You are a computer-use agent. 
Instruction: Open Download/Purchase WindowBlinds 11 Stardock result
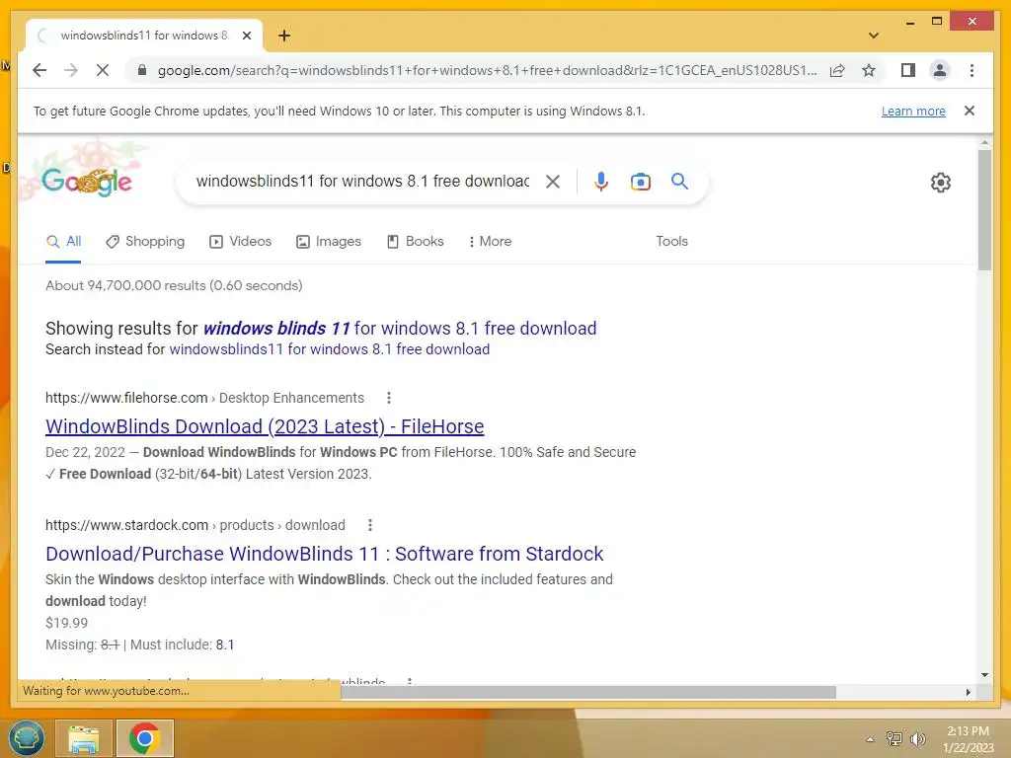click(x=324, y=554)
